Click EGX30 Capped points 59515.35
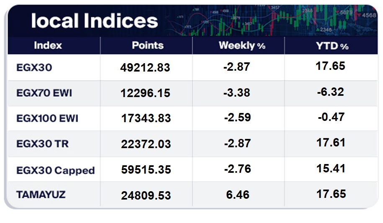 pyautogui.click(x=146, y=170)
